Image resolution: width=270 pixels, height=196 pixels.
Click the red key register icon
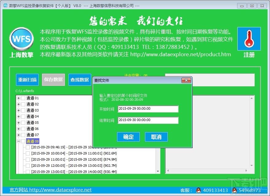click(x=249, y=39)
